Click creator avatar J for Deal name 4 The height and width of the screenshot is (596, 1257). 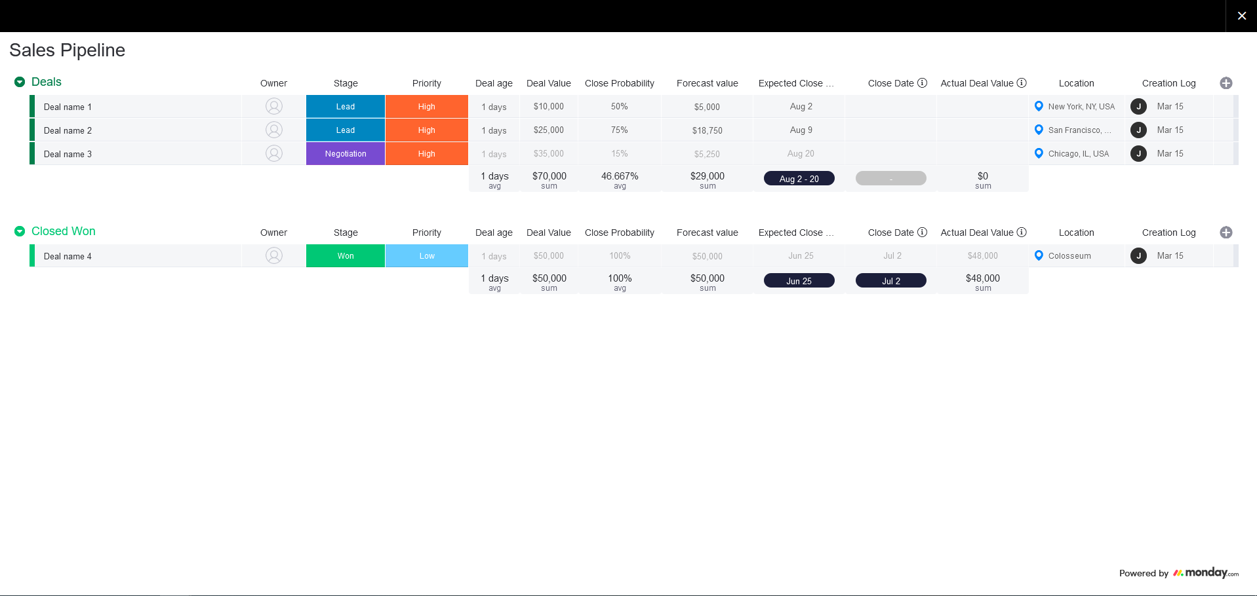tap(1139, 255)
